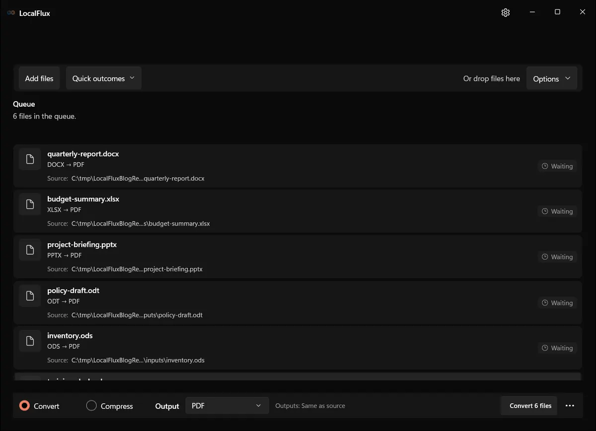Viewport: 596px width, 431px height.
Task: Click the ODS → PDF conversion label
Action: tap(63, 346)
